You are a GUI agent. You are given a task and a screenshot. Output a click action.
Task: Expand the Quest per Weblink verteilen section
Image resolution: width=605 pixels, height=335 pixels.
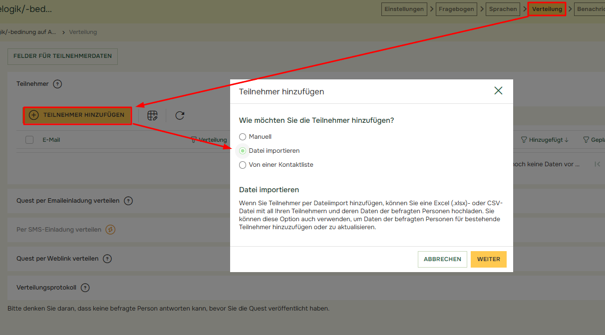click(x=57, y=259)
